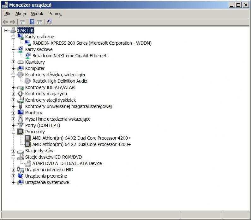Open the Plik menu

(7, 14)
